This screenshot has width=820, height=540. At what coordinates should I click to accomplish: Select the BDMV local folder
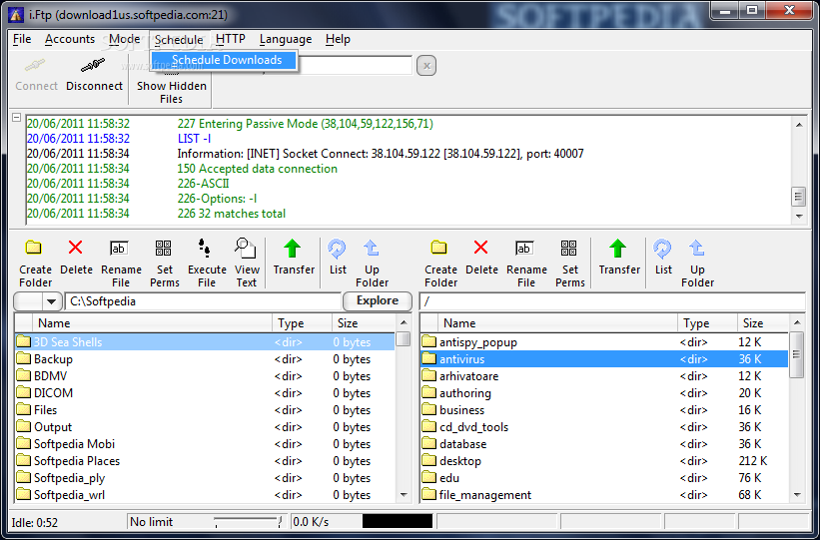point(205,376)
